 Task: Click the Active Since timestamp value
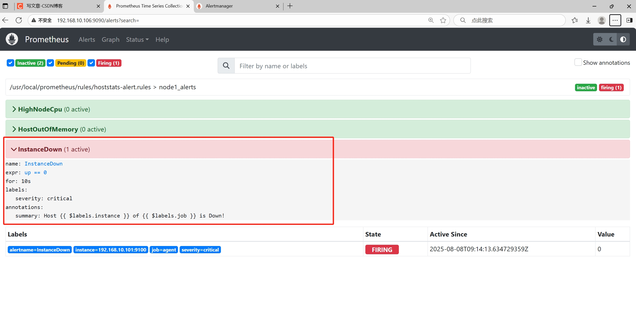479,249
